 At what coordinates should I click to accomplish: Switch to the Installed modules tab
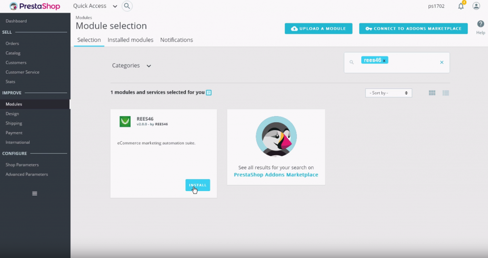[131, 40]
